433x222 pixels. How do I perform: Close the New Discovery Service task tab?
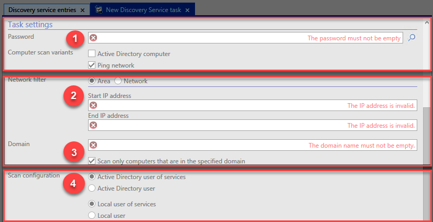188,10
